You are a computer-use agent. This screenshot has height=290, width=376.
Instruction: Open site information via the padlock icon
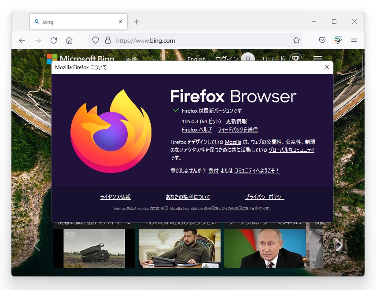(108, 40)
